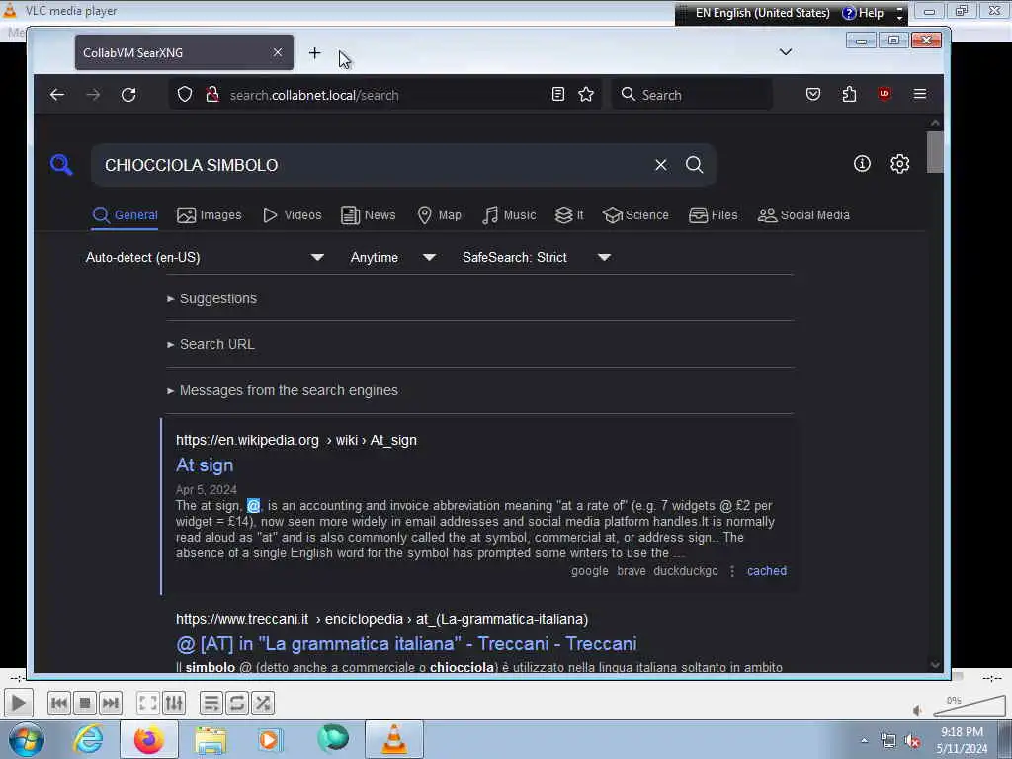Clear the search query with the X
The image size is (1012, 759).
(x=661, y=165)
